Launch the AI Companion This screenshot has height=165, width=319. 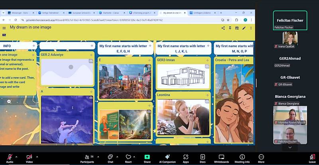click(x=167, y=159)
